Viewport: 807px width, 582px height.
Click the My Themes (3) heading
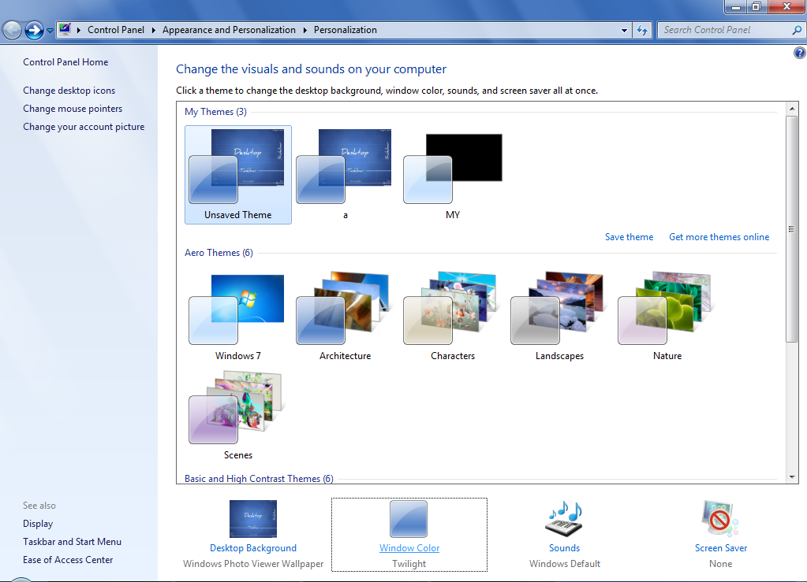(x=215, y=112)
